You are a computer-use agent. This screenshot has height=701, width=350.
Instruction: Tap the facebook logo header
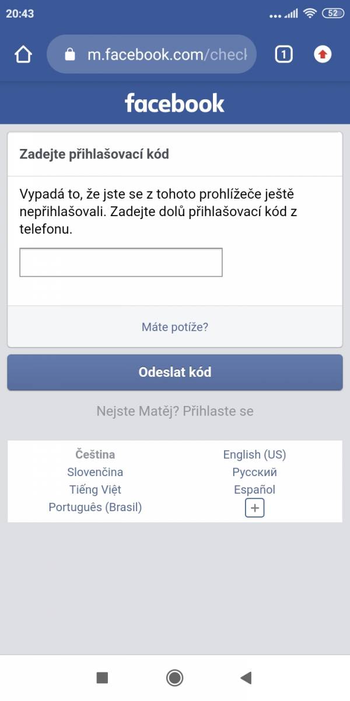[174, 103]
